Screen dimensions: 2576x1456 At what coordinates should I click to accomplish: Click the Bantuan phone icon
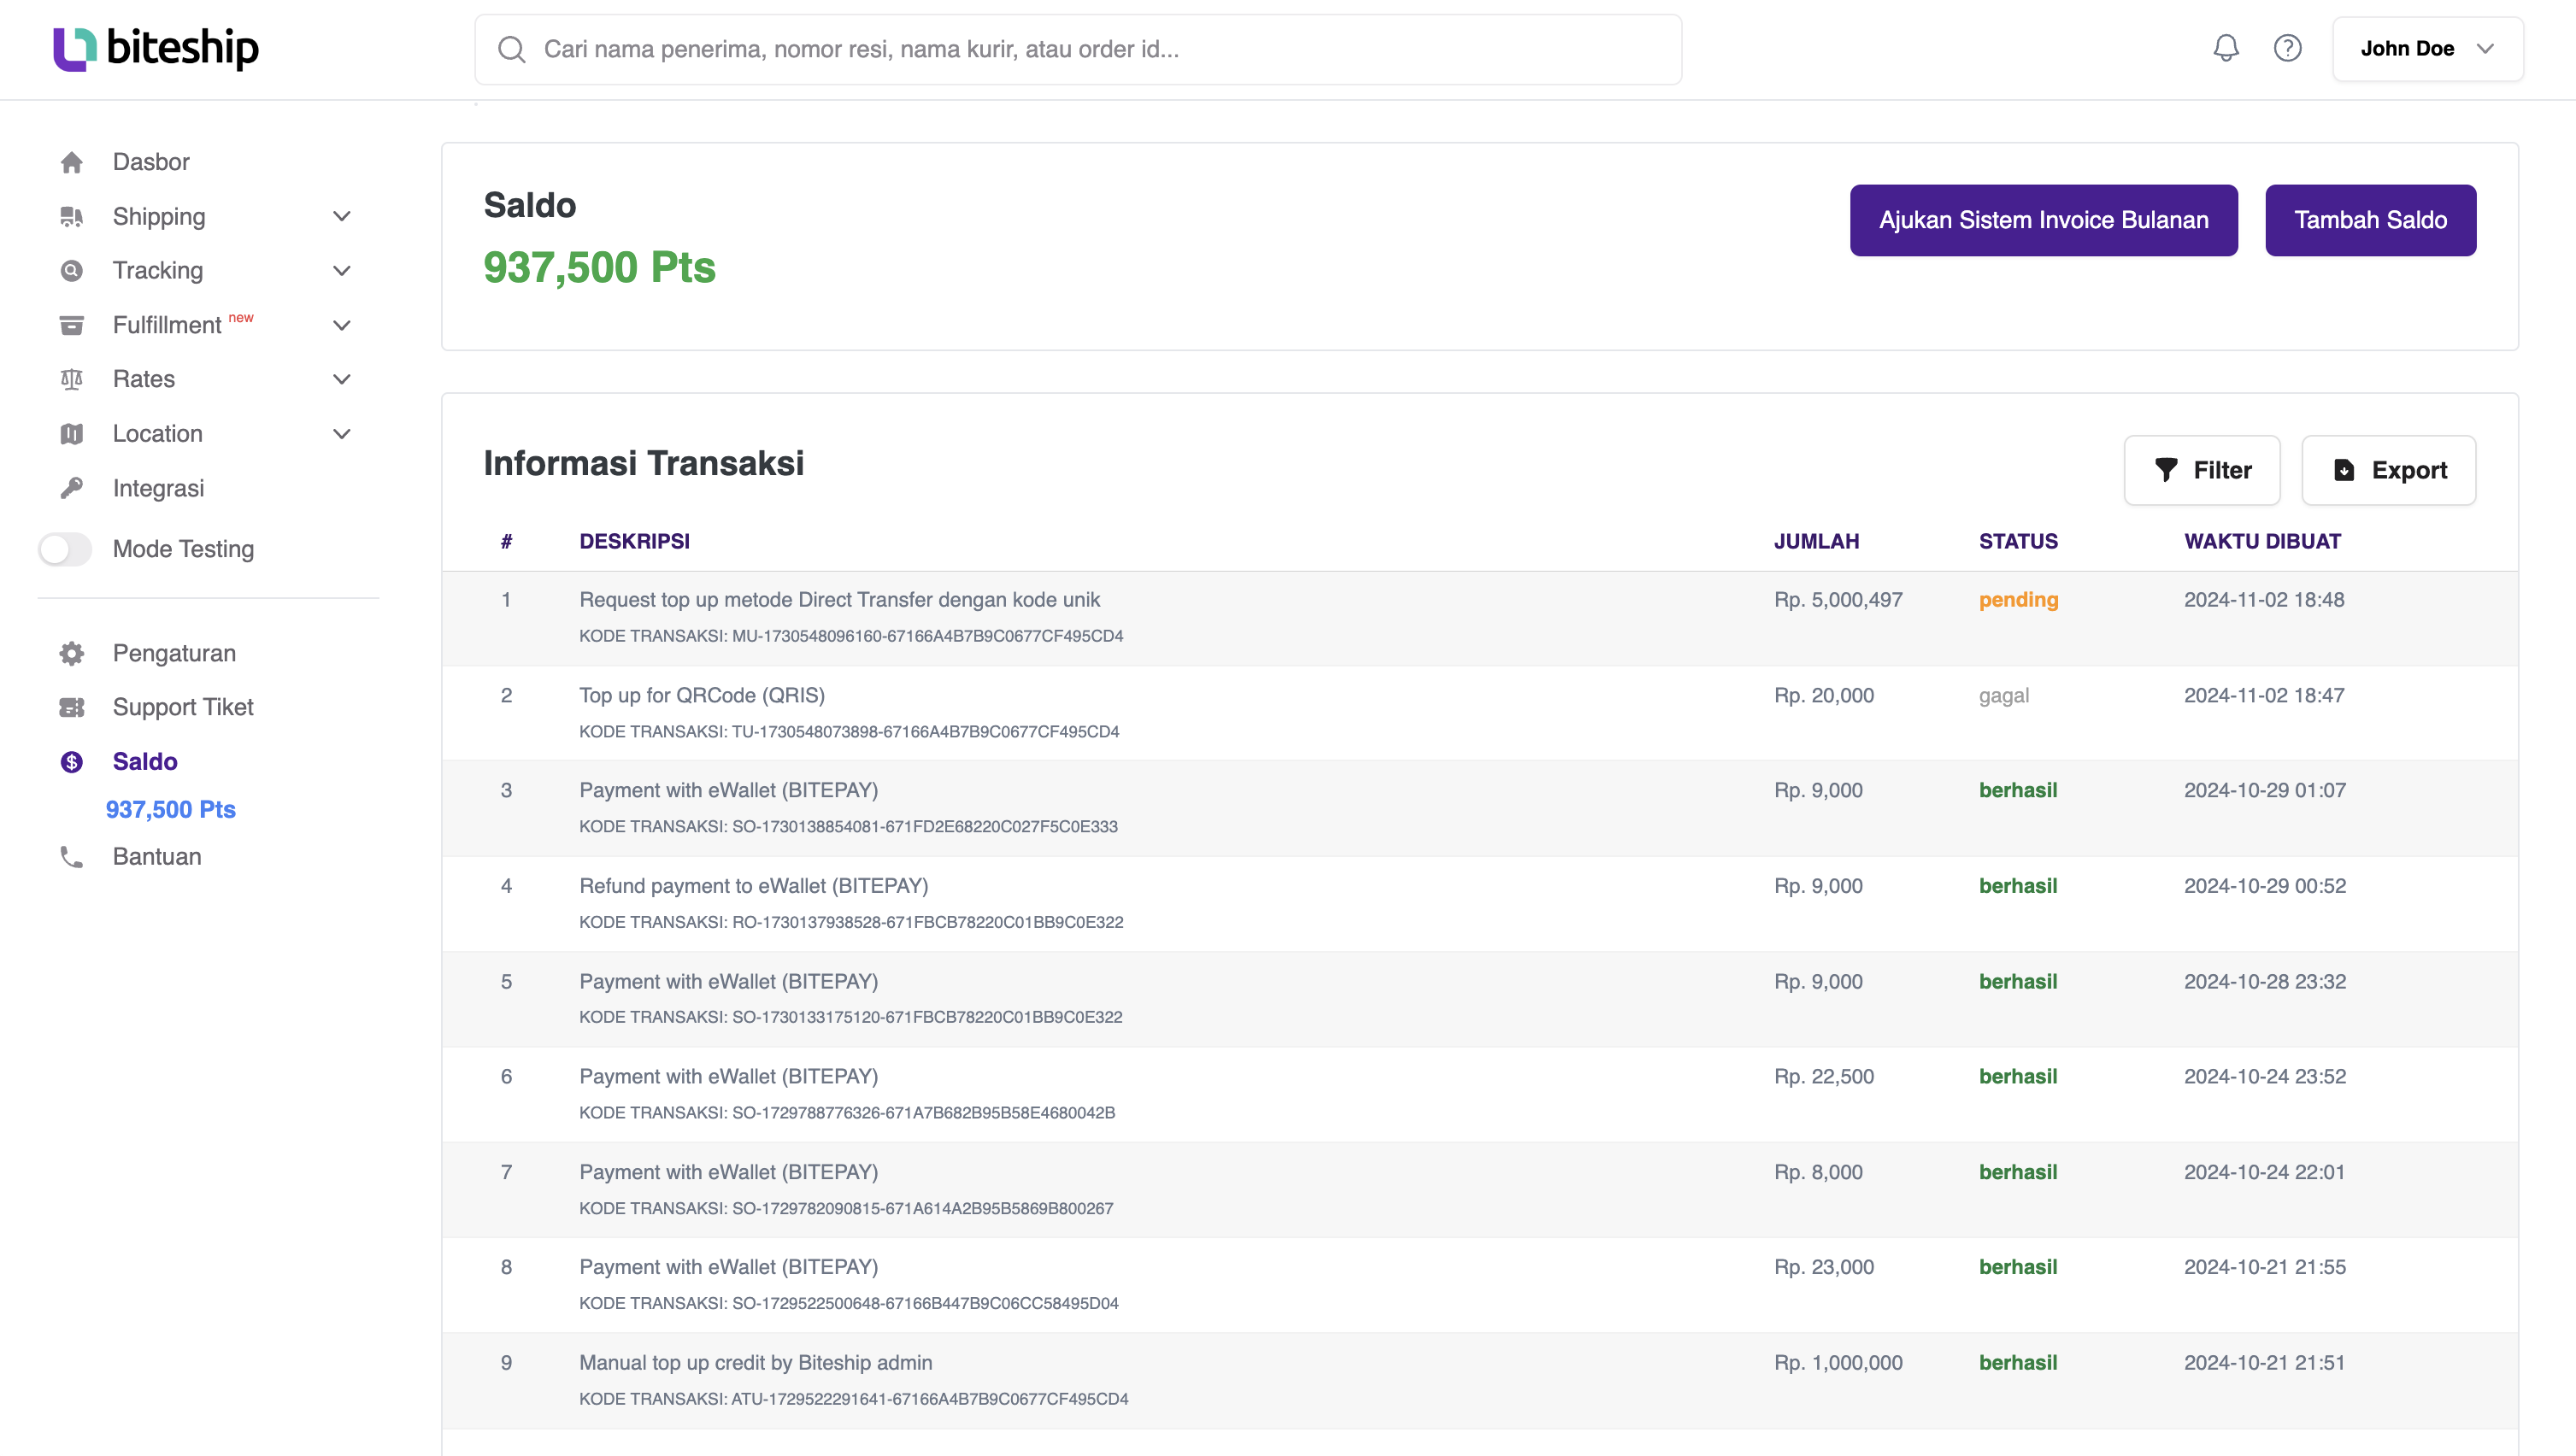(72, 857)
